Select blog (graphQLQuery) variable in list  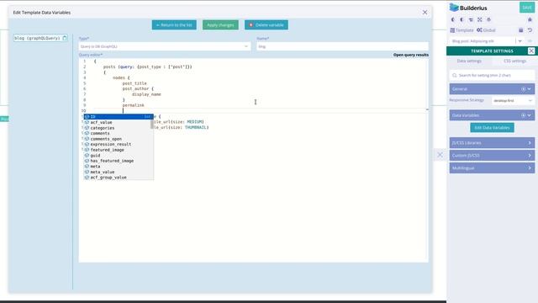click(40, 38)
